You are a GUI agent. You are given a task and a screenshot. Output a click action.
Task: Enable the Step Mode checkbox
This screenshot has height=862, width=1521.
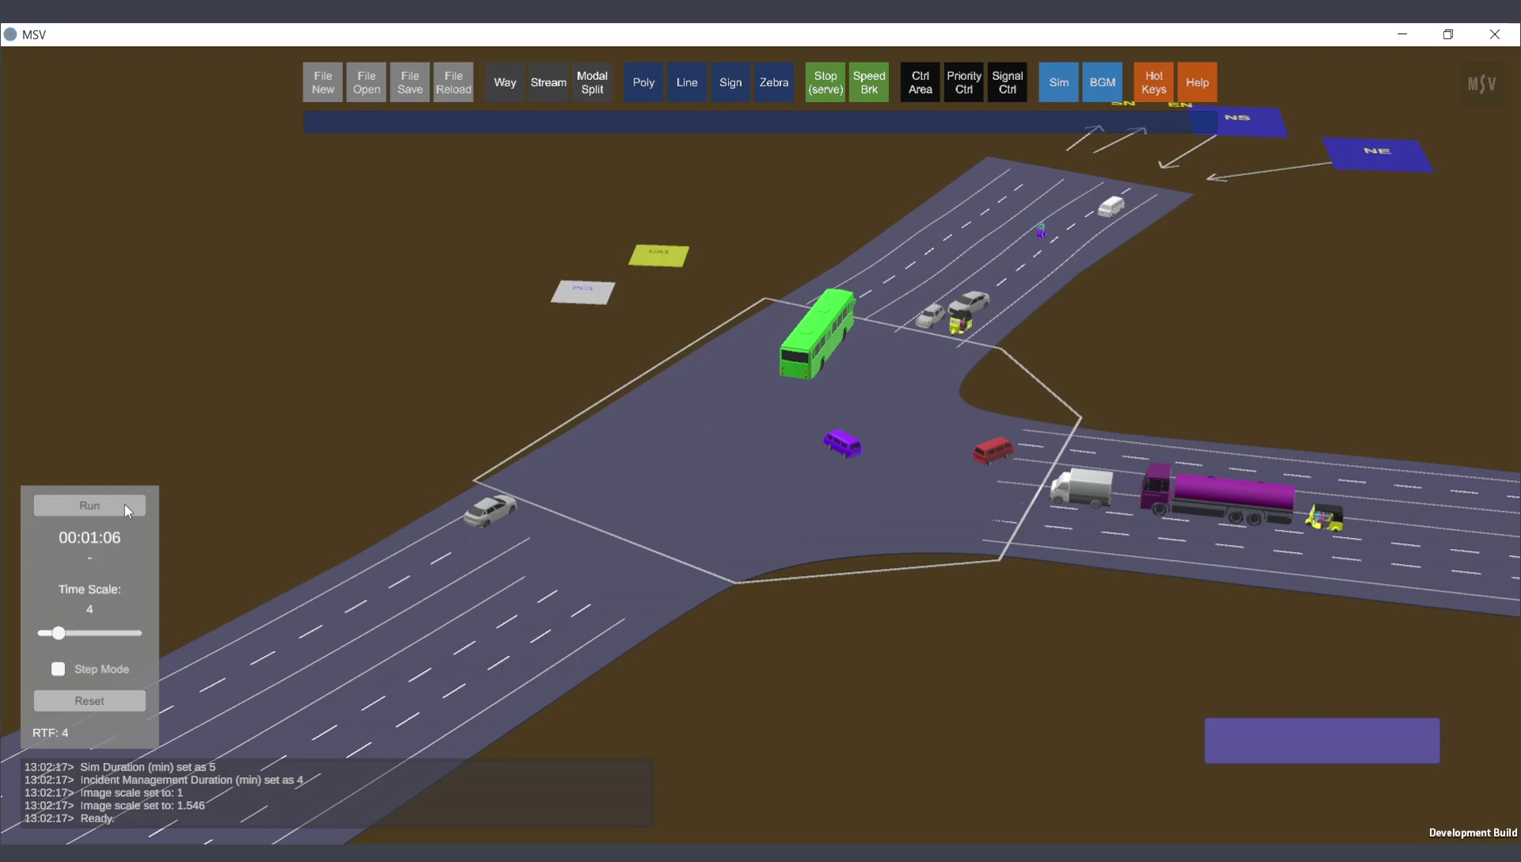[x=58, y=669]
